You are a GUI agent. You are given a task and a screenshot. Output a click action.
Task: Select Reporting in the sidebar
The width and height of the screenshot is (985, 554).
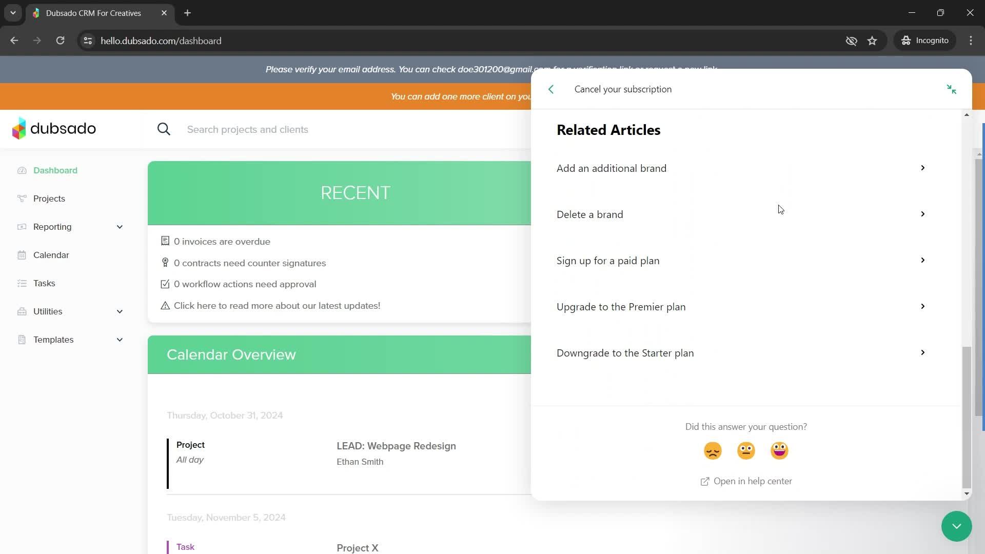coord(52,227)
